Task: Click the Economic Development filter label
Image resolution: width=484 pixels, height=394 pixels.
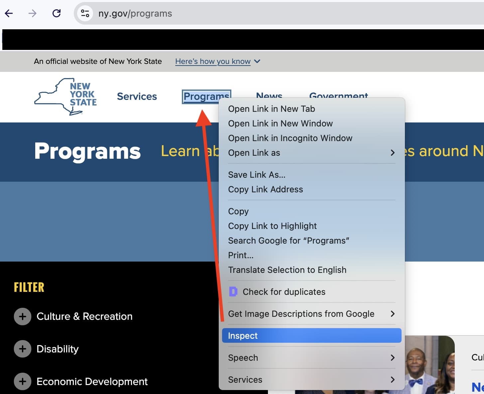Action: 92,381
